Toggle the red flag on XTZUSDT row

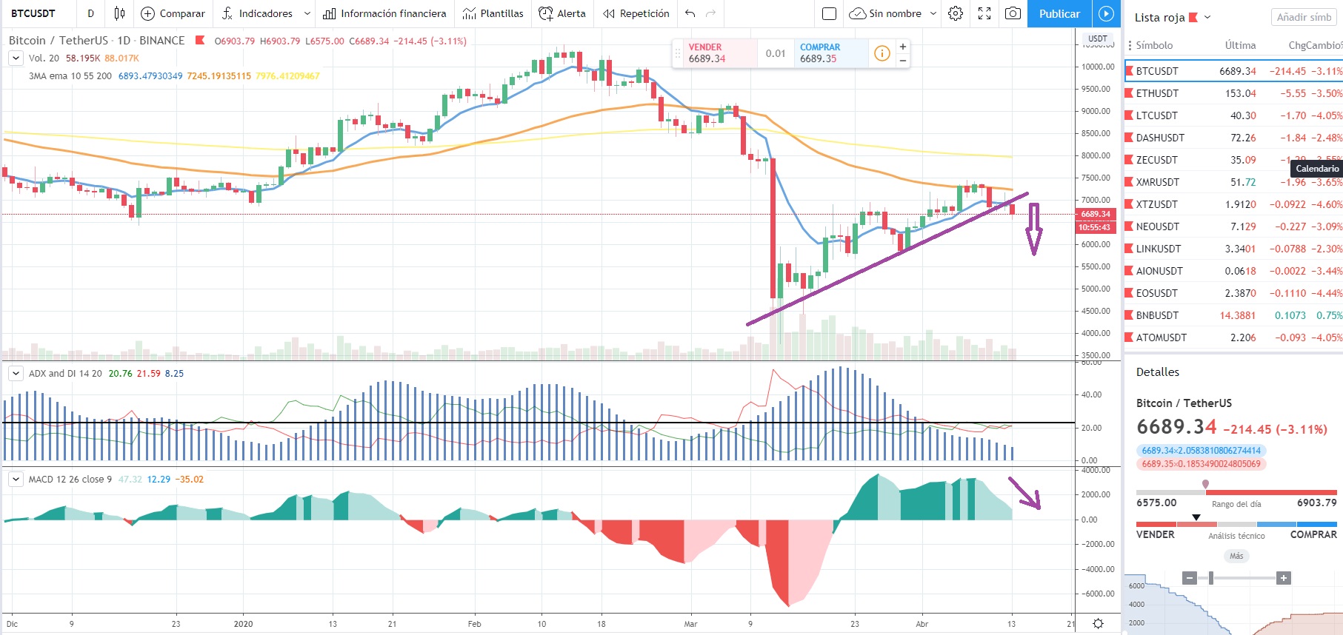[x=1130, y=204]
